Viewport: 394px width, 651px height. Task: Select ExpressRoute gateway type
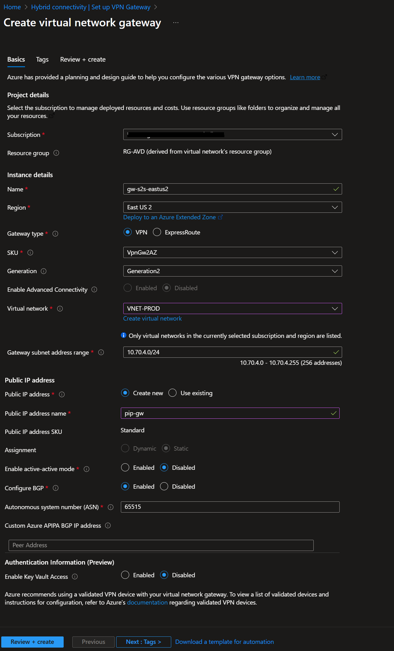pyautogui.click(x=157, y=232)
